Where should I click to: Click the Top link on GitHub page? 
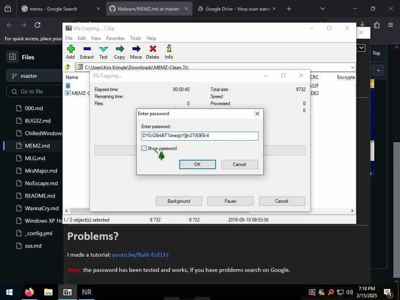coord(376,53)
